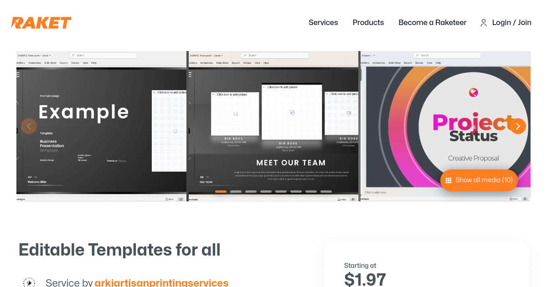Select the fourth carousel indicator dot

coord(266,192)
